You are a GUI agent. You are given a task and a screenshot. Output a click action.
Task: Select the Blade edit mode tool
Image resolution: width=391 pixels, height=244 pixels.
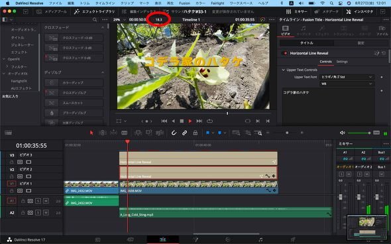pos(124,133)
